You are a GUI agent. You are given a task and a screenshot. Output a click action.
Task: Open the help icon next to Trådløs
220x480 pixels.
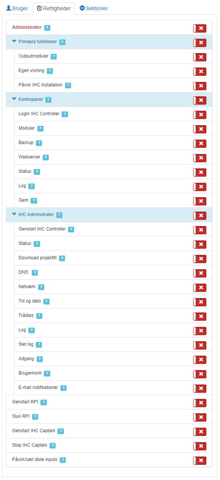point(39,316)
